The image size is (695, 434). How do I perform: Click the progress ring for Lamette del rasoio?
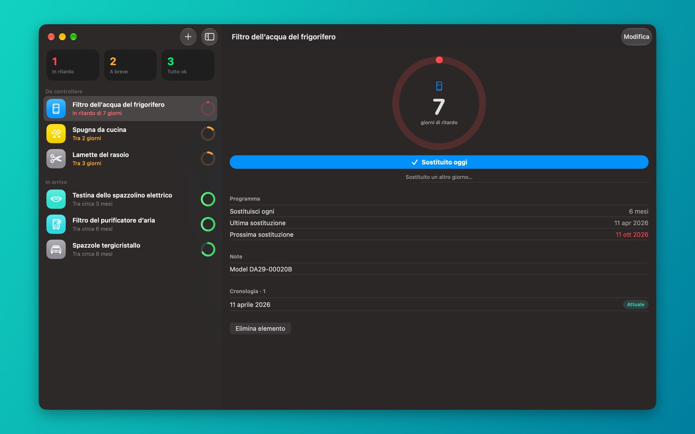208,159
